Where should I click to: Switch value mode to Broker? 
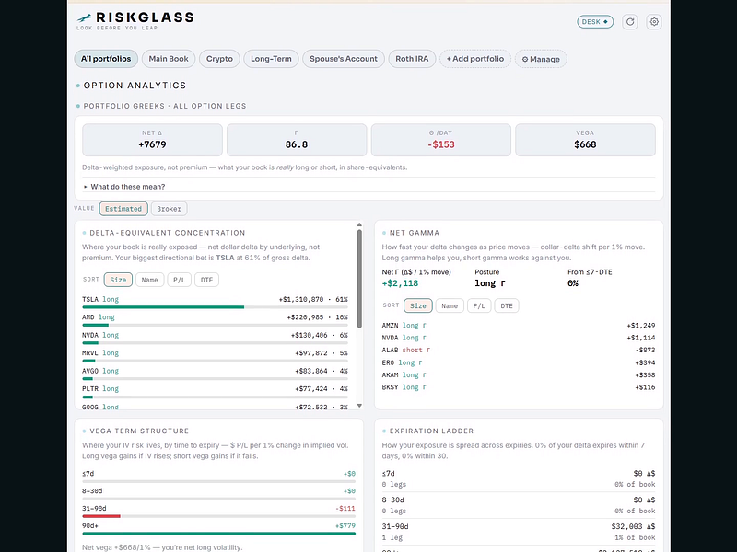point(169,209)
